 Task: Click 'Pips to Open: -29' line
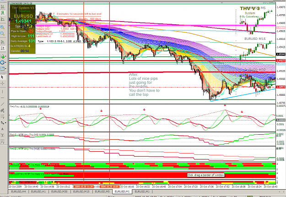(22, 31)
